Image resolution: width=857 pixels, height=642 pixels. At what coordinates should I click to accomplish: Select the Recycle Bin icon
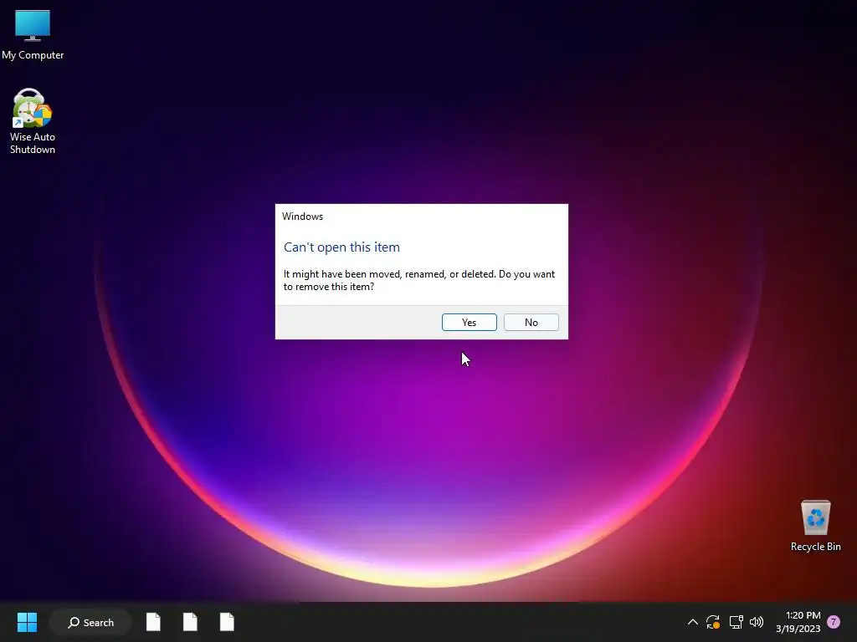(815, 527)
